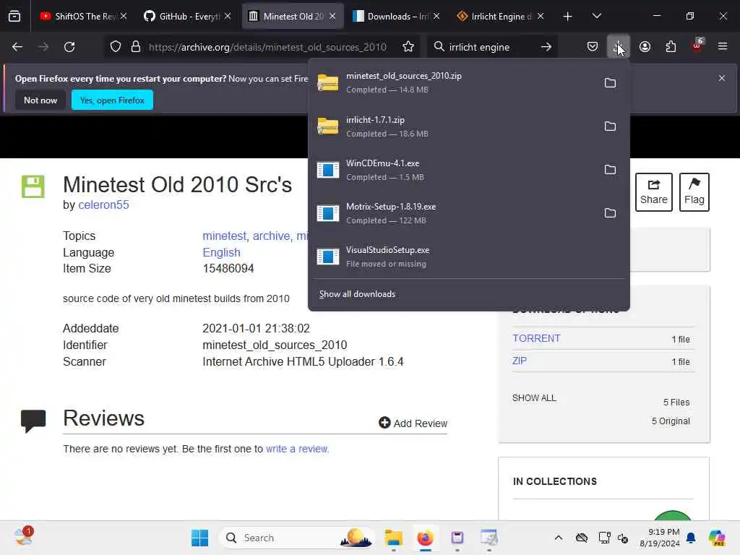
Task: Open a new browser tab
Action: point(568,17)
